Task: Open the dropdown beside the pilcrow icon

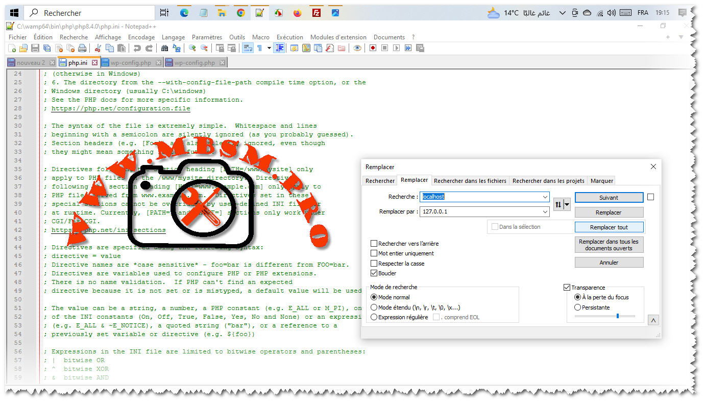Action: [269, 48]
